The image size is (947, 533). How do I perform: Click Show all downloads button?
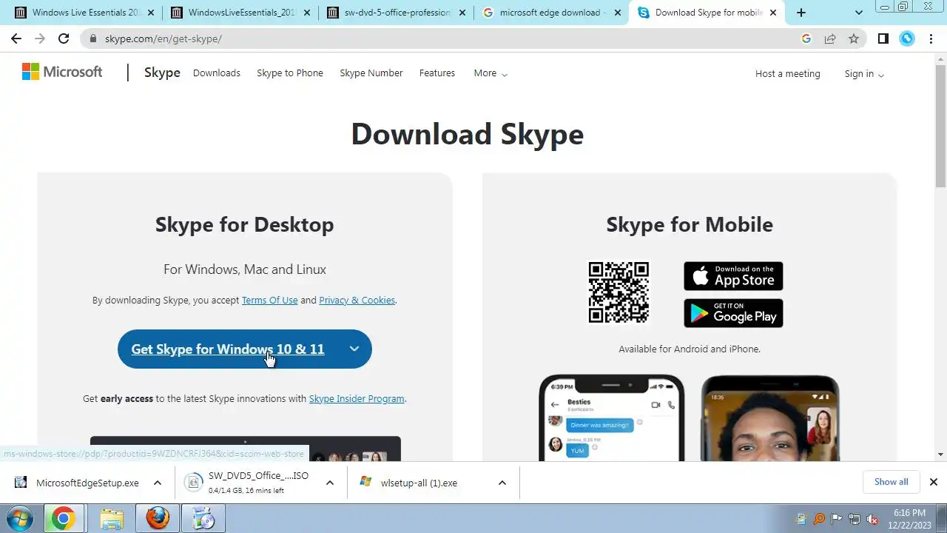[891, 482]
